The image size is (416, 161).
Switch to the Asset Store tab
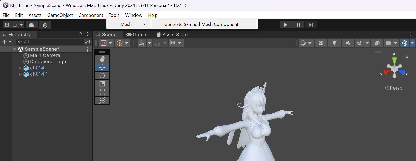tap(172, 34)
